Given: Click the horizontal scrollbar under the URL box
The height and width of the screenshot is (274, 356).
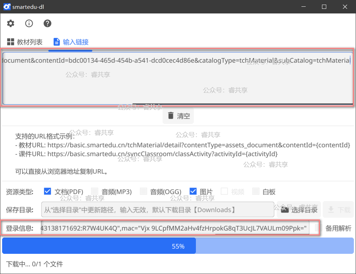Looking at the screenshot, I should click(x=243, y=104).
